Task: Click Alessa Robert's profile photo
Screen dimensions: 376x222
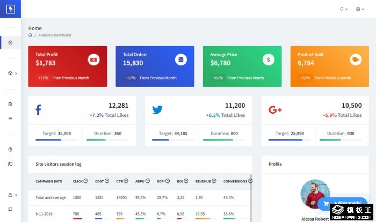Action: [x=315, y=194]
